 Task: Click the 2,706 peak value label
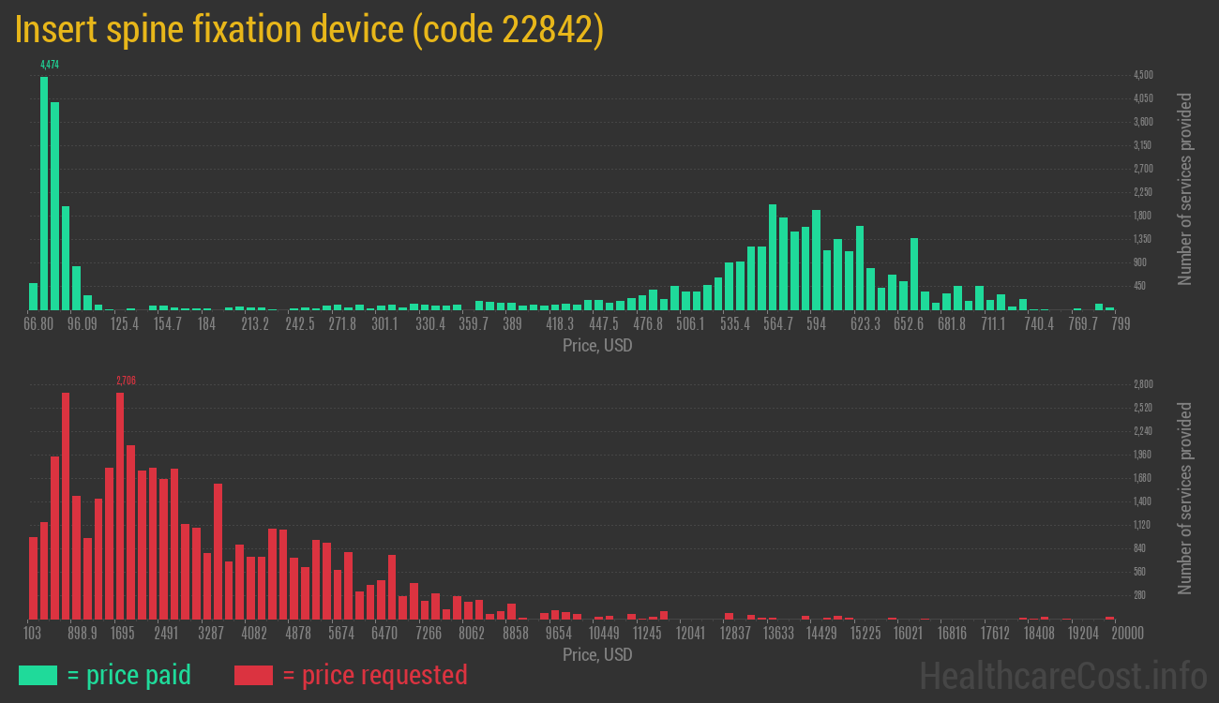click(x=126, y=381)
